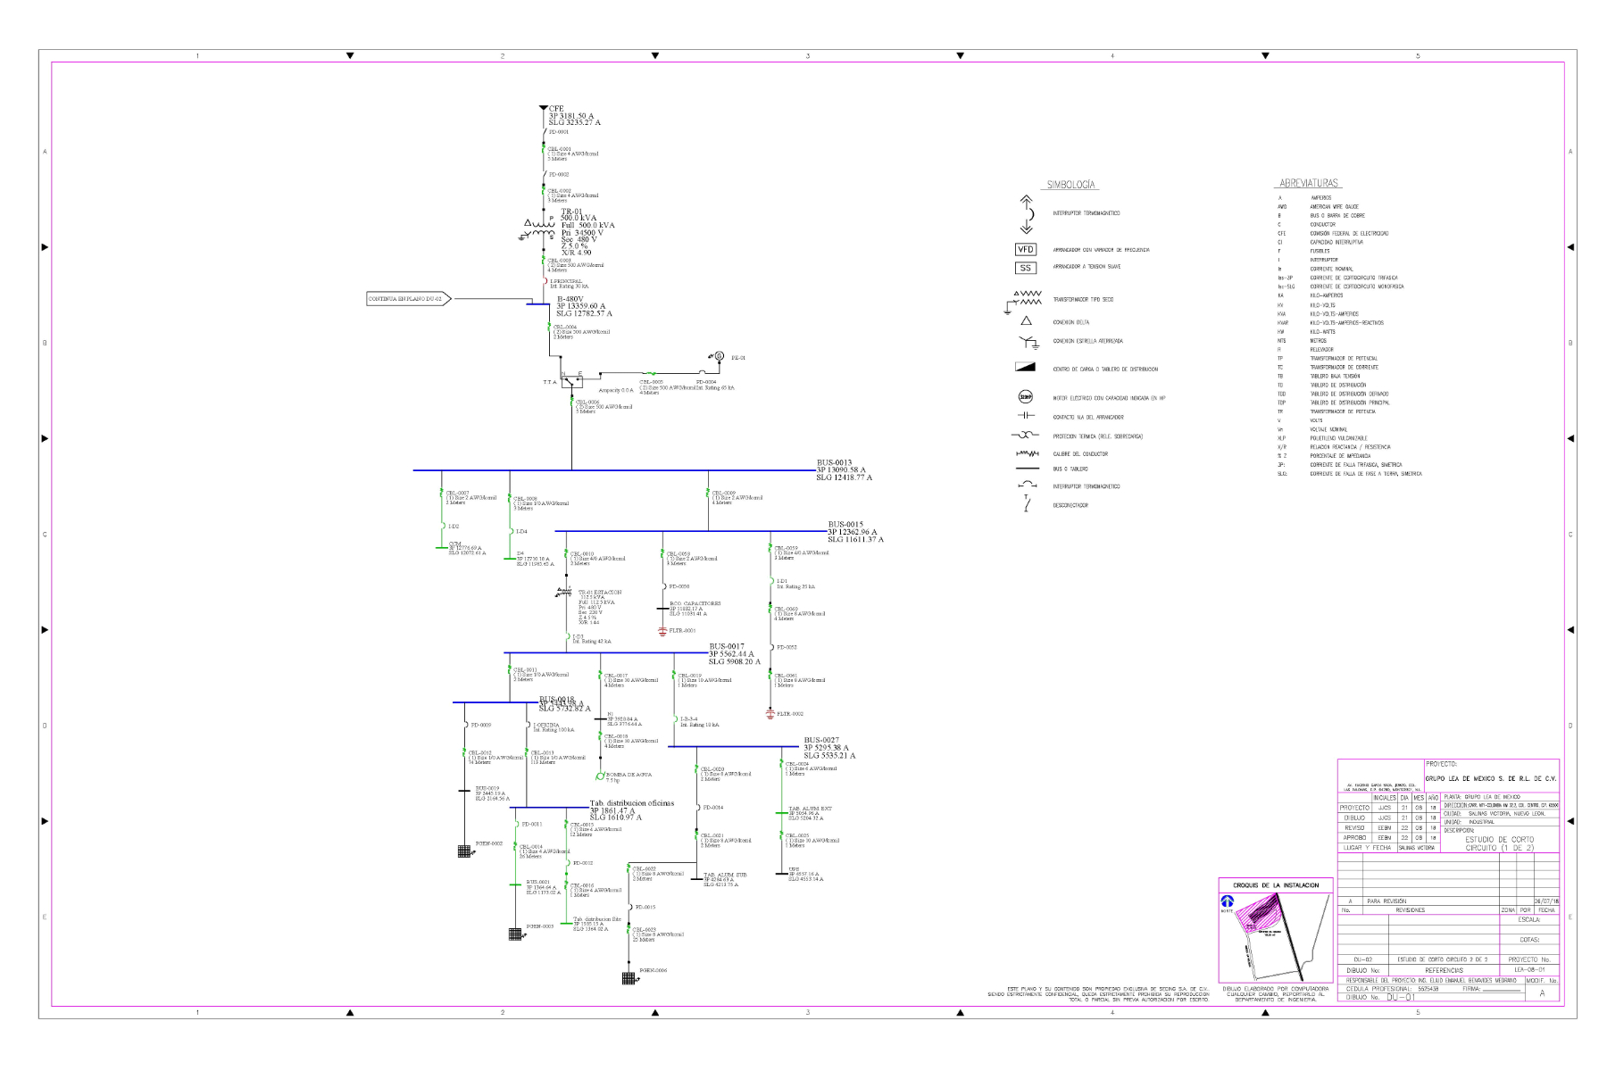Click the FLTR-0002 red filter symbol

click(x=770, y=714)
